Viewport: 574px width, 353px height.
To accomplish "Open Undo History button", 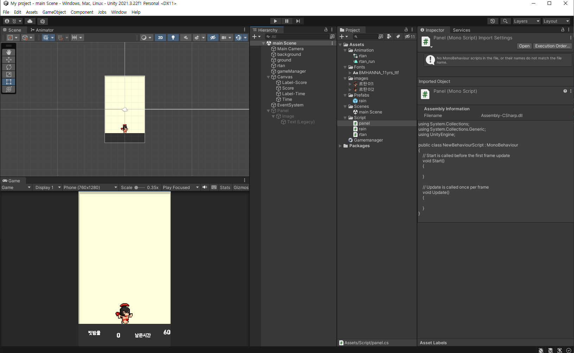I will (493, 21).
